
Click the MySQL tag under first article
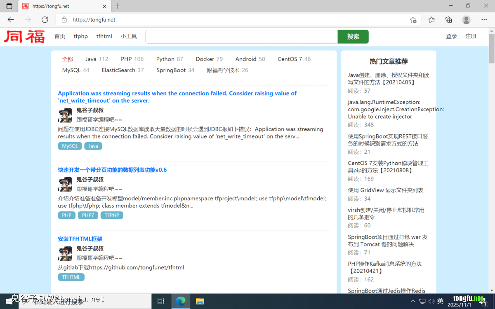pos(70,146)
